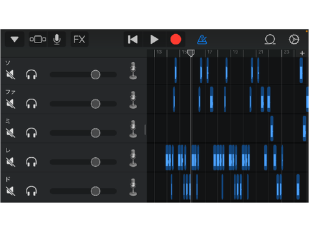Select ファ track wide region near bar 17
Viewport: 309px width, 232px height.
[212, 99]
